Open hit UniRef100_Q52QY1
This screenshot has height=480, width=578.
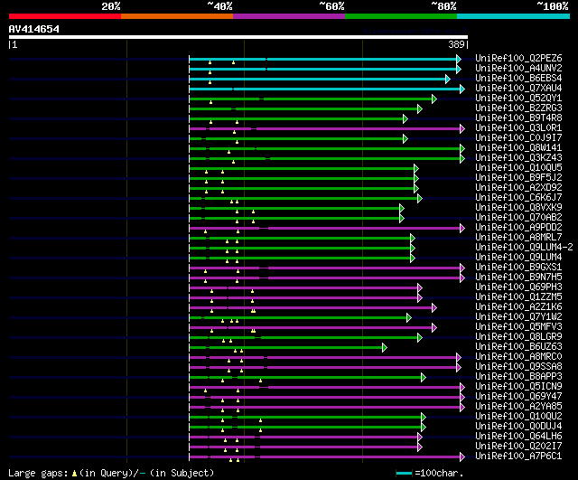pyautogui.click(x=518, y=99)
